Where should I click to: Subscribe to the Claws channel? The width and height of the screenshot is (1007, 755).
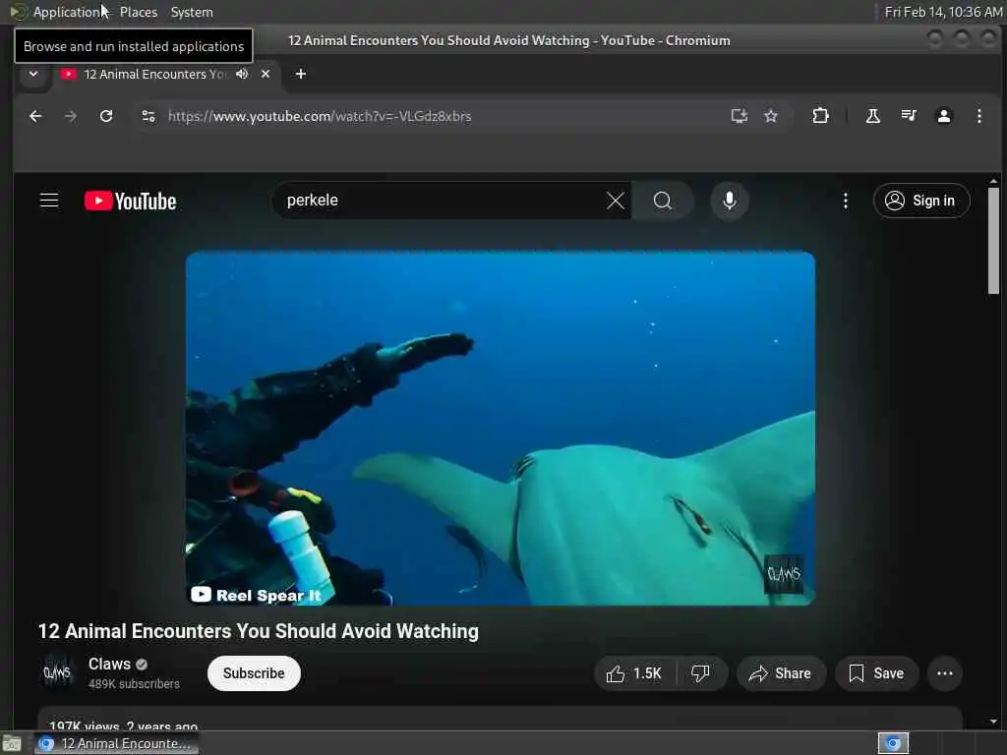coord(254,673)
